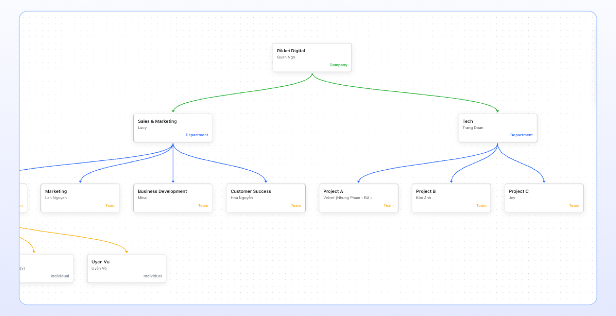Image resolution: width=616 pixels, height=316 pixels.
Task: Select the "Rikkei Digital" node title
Action: (x=291, y=51)
